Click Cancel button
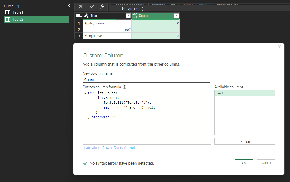The image size is (290, 182). (266, 163)
